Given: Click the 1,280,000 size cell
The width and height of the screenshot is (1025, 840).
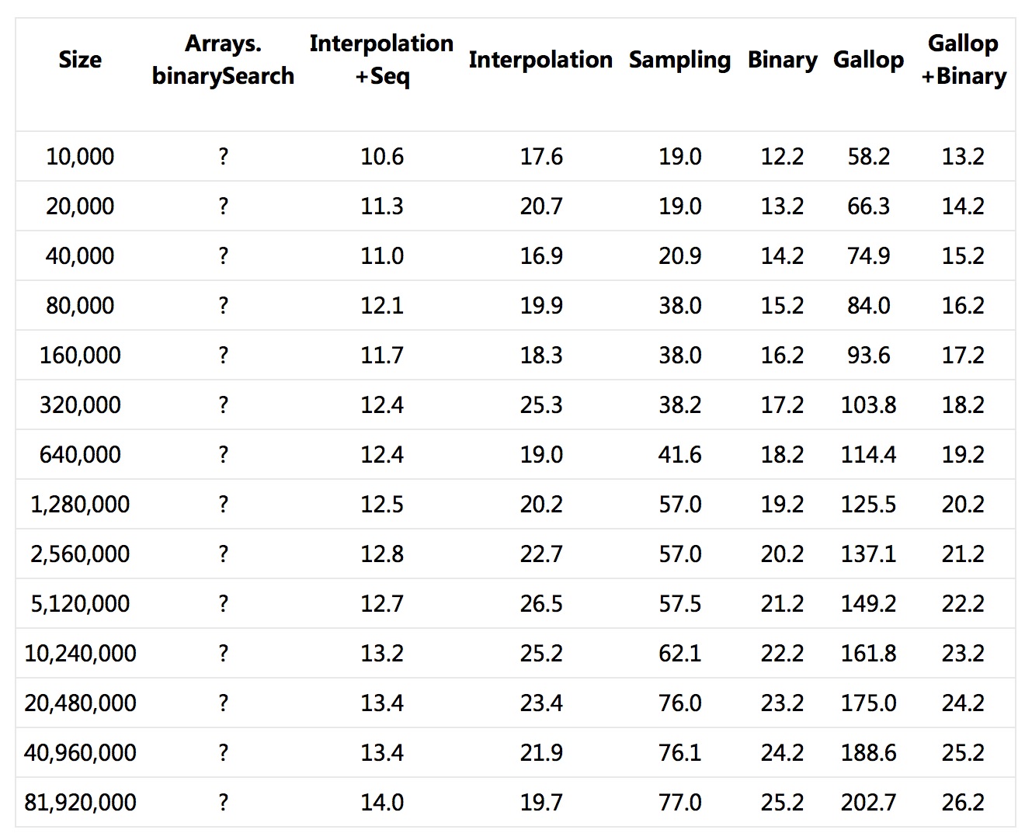Looking at the screenshot, I should tap(80, 504).
